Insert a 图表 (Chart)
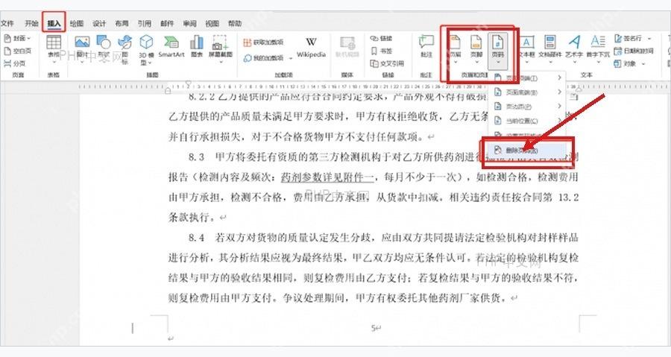Screen dimensions: 671x357 coord(196,47)
